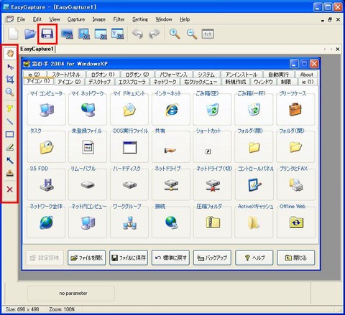This screenshot has height=315, width=345.
Task: Click the My Computer icon in the captured image
Action: click(47, 110)
